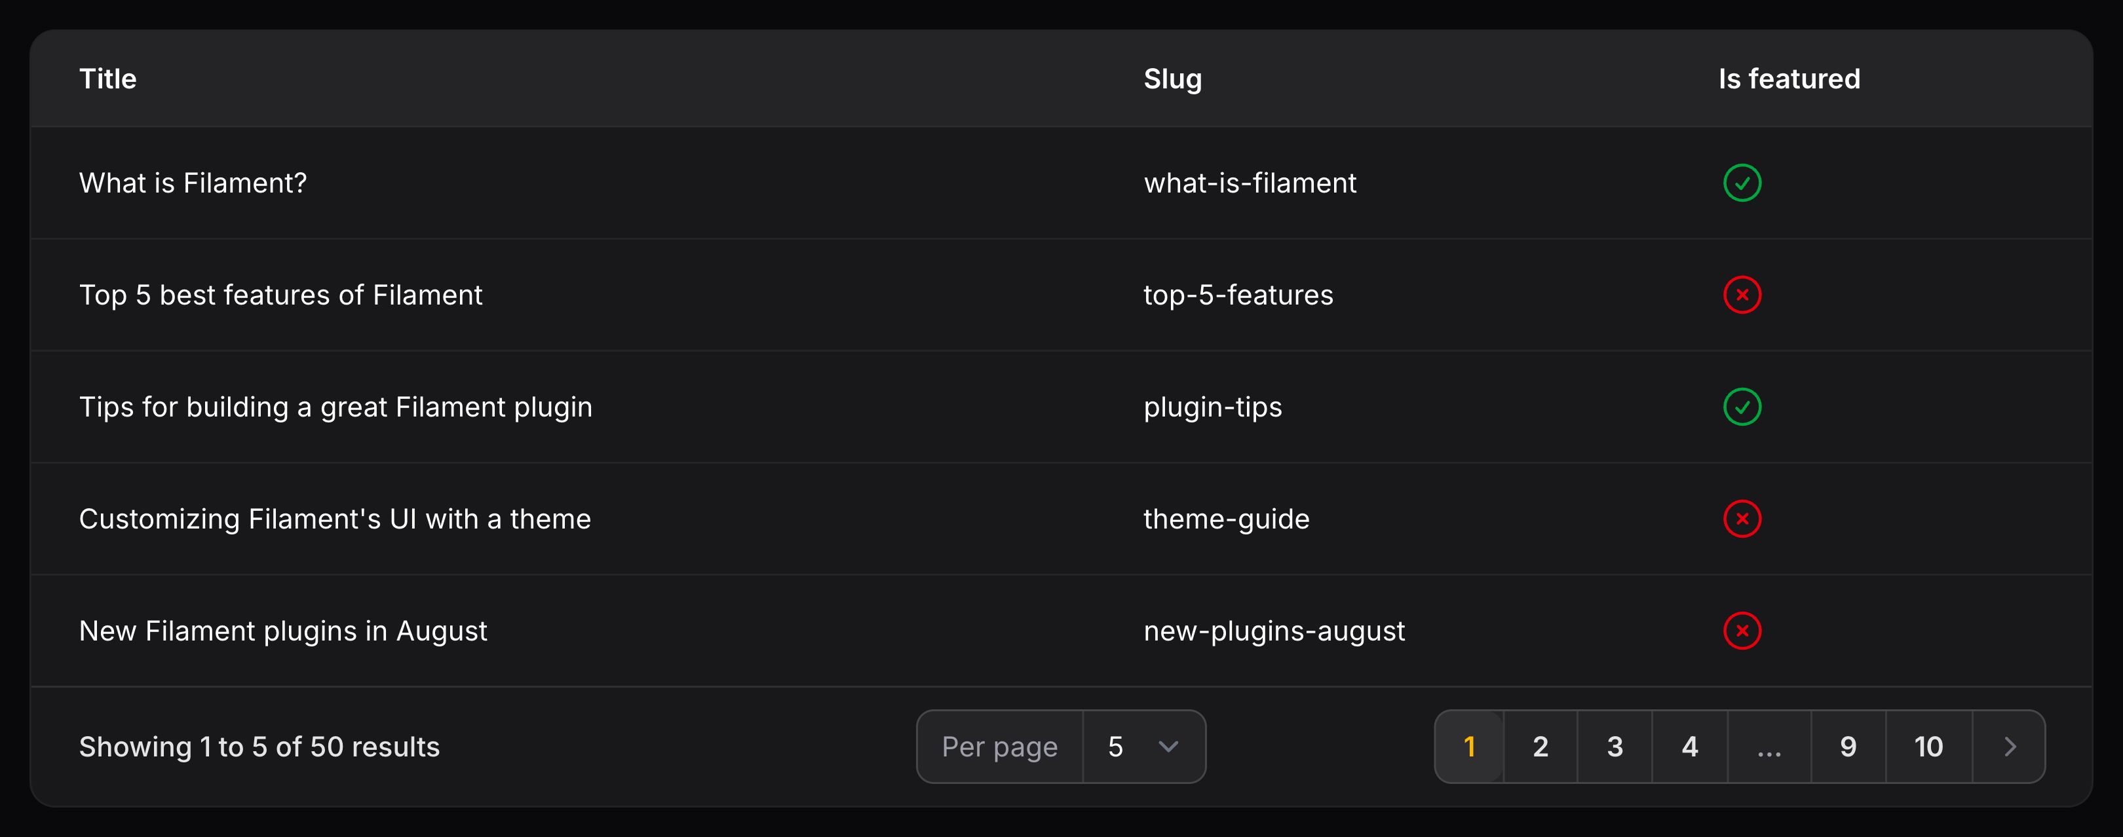The height and width of the screenshot is (837, 2123).
Task: Go to next page with arrow
Action: point(2009,747)
